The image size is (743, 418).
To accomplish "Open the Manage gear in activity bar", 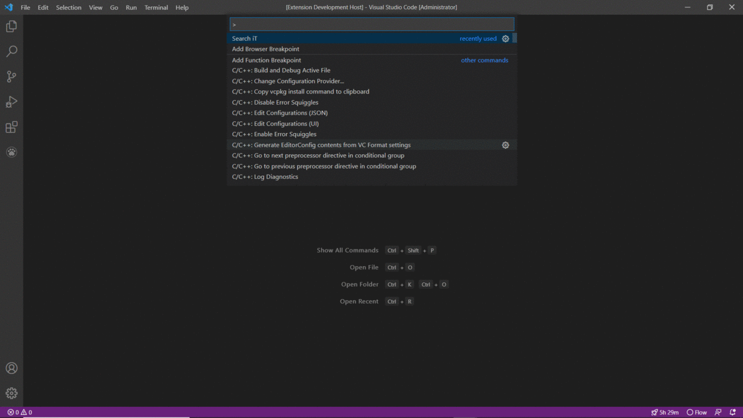I will pyautogui.click(x=11, y=393).
